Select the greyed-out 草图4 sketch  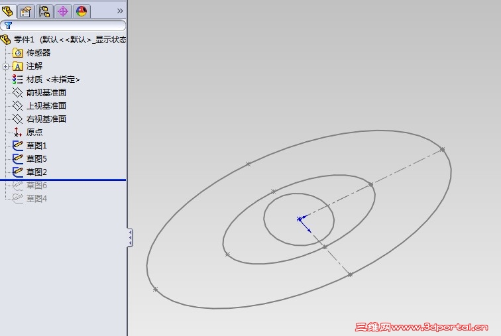(x=36, y=199)
